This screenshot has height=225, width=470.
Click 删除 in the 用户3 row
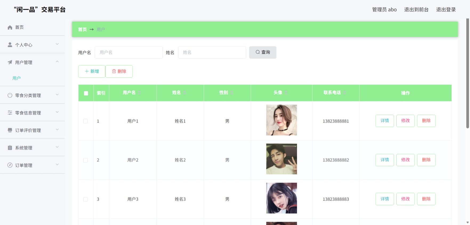[x=426, y=199]
